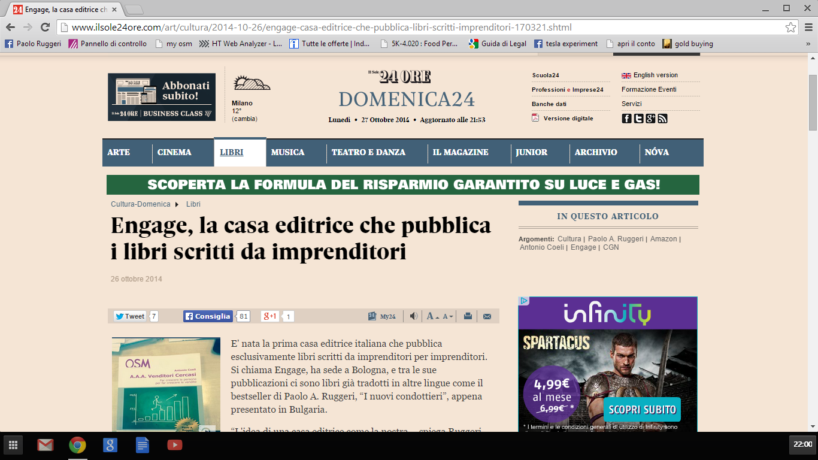
Task: Select the ARCHIVIO navigation tab
Action: tap(596, 152)
